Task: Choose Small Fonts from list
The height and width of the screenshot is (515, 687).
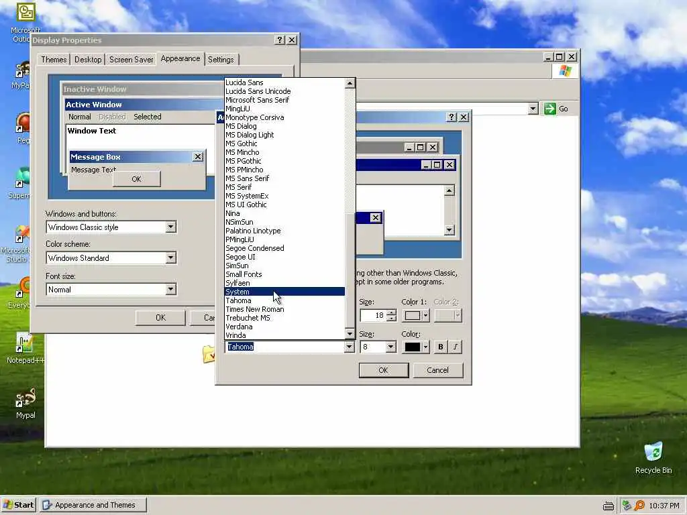Action: click(x=284, y=274)
